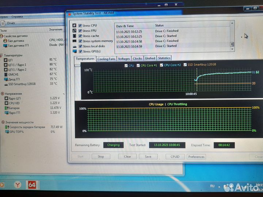Click the Тип датчика ГП monitor icon
This screenshot has width=263, height=197.
pos(5,46)
